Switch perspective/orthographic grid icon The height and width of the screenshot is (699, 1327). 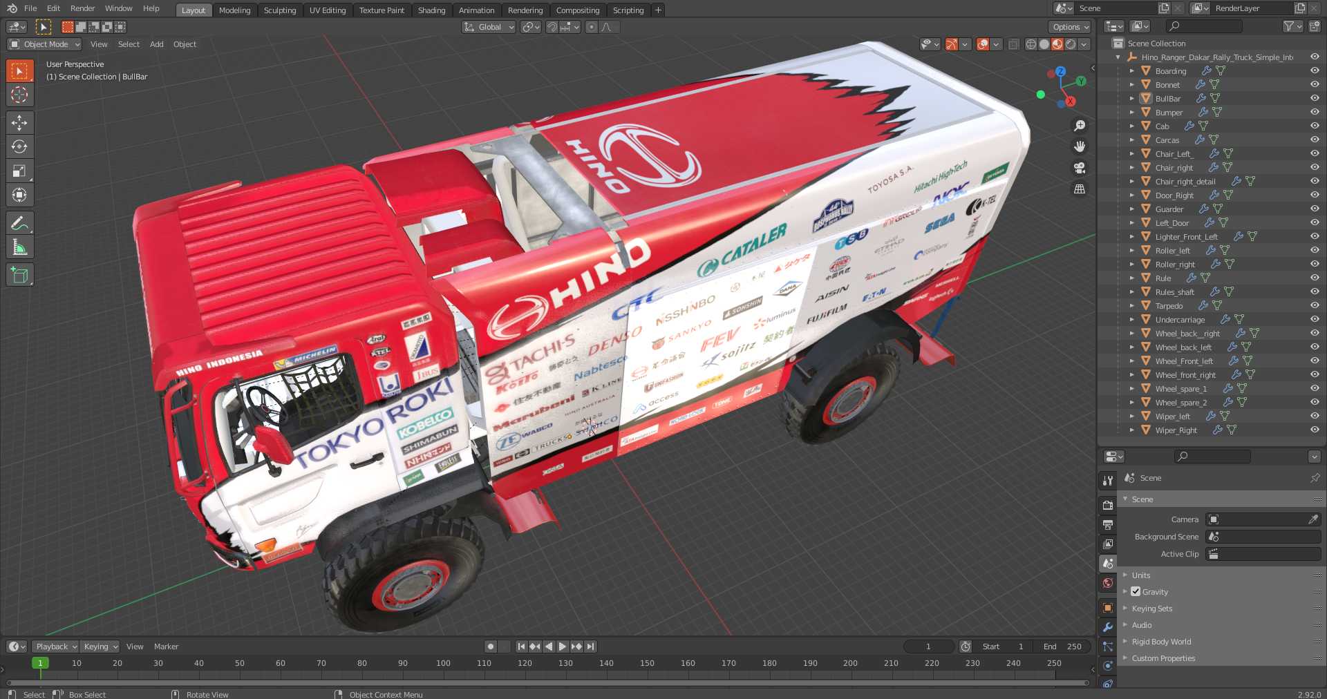1080,189
